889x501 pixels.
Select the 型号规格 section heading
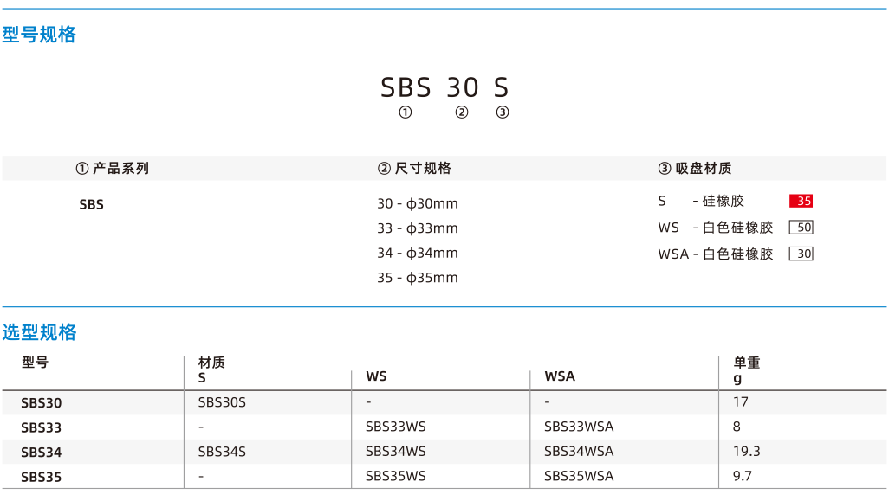pyautogui.click(x=39, y=35)
